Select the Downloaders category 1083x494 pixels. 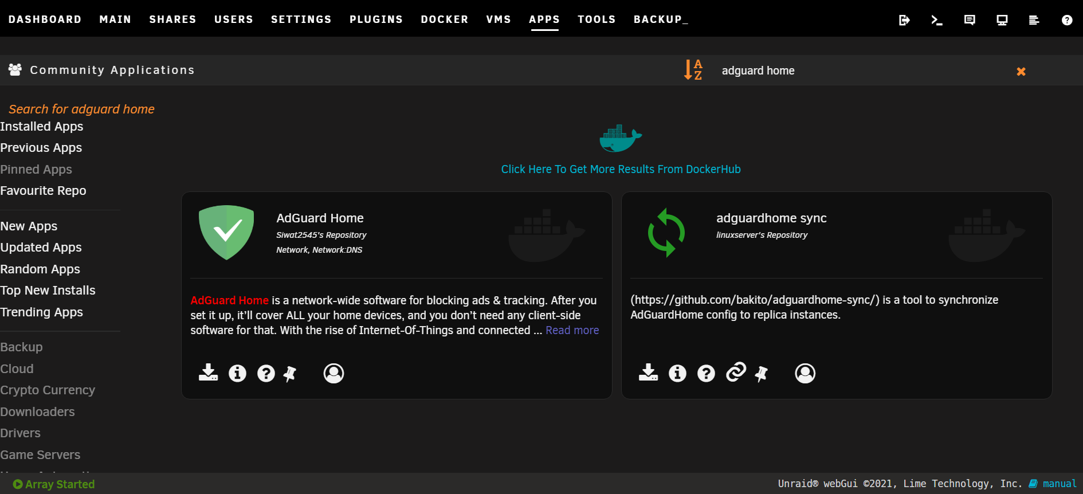click(37, 411)
